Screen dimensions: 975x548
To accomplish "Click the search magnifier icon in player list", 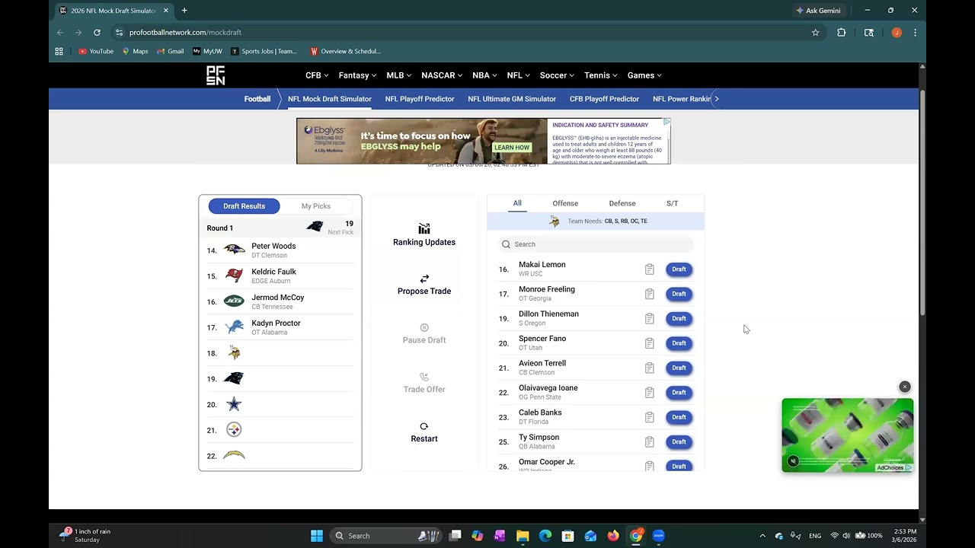I will tap(506, 244).
